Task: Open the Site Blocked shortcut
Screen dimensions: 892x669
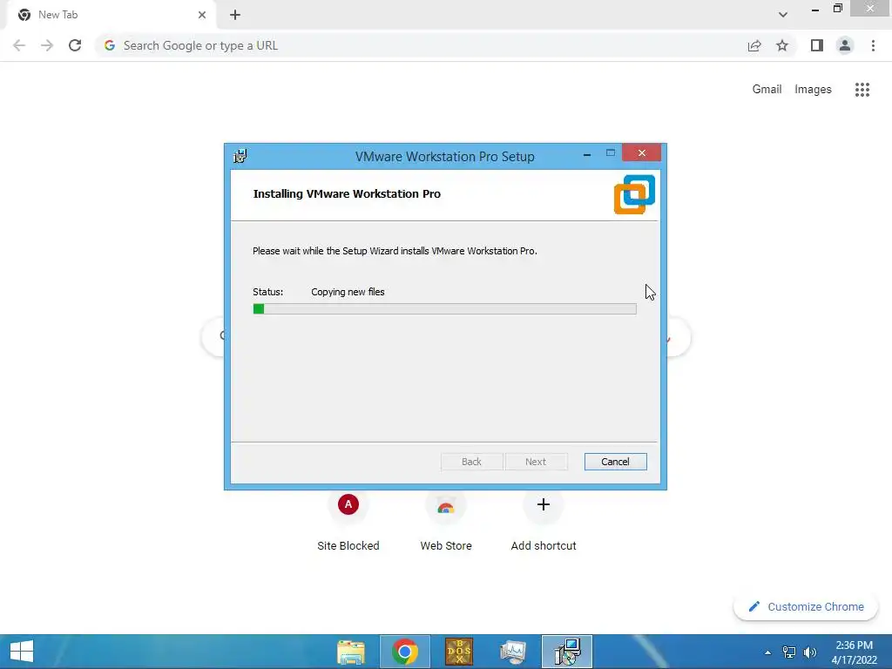Action: 348,522
